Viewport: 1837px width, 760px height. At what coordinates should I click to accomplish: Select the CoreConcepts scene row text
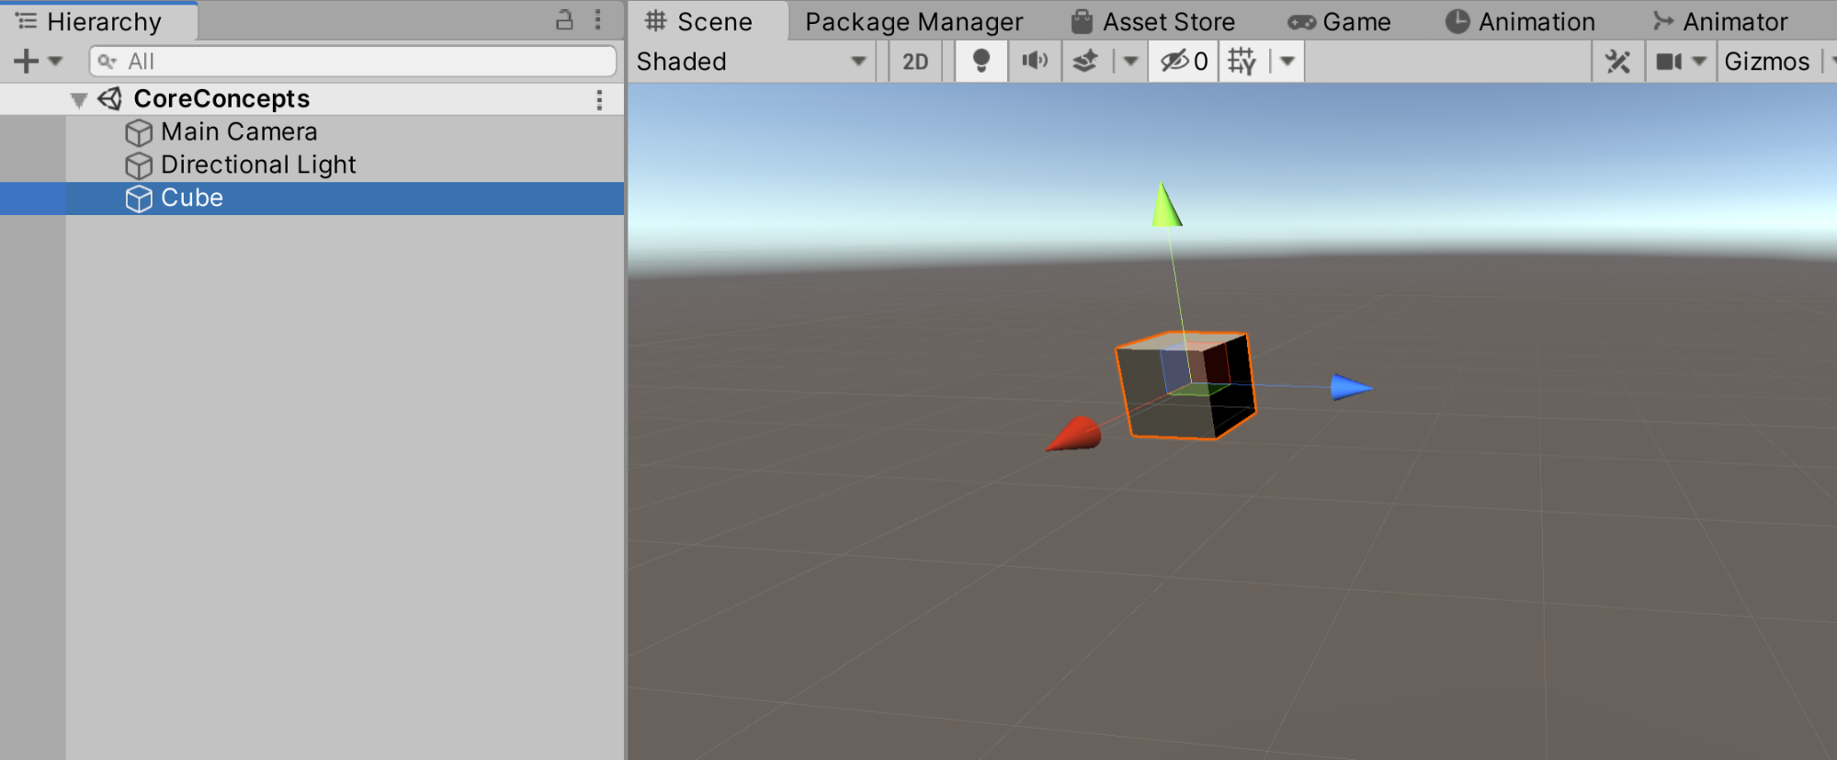coord(221,98)
